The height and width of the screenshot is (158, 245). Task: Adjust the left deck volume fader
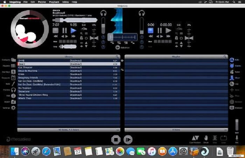click(103, 26)
